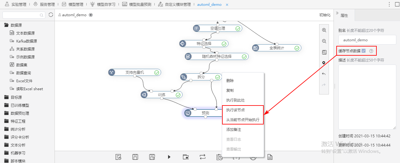Viewport: 400px width, 163px height.
Task: Select the 预测 node
Action: pos(203,113)
